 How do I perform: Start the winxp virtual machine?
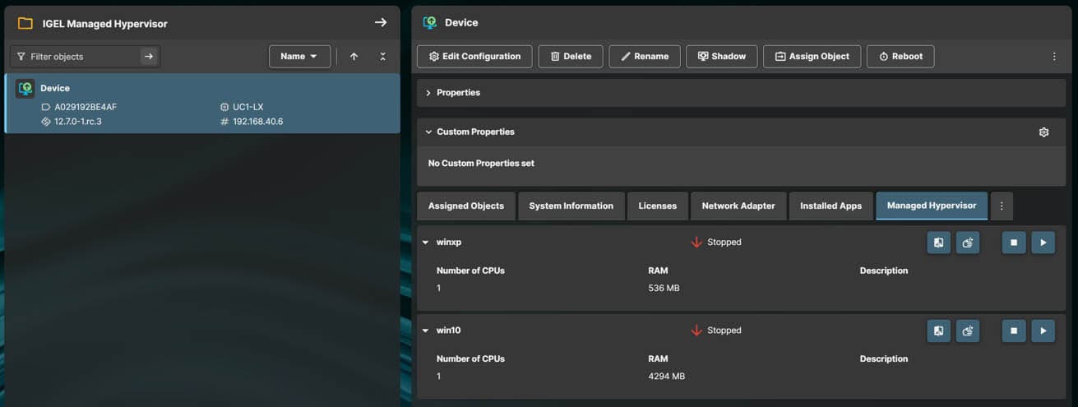coord(1043,243)
